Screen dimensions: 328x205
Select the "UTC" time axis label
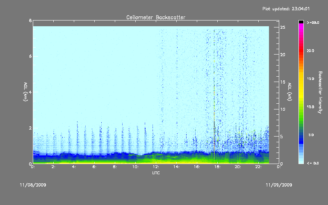[156, 173]
